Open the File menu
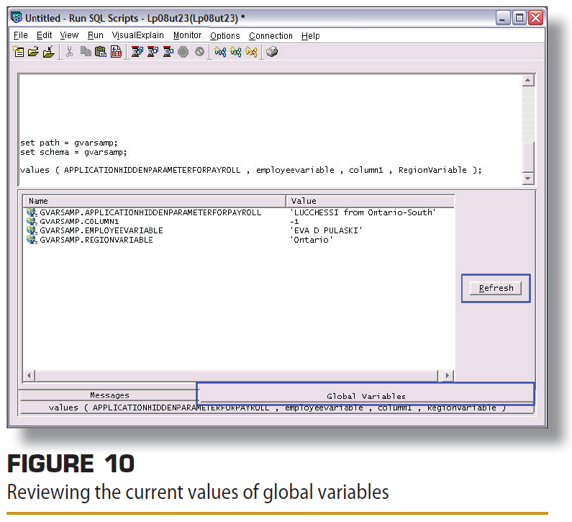Image resolution: width=572 pixels, height=522 pixels. 20,35
